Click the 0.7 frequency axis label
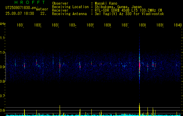183x116 pixels. [x=3, y=96]
